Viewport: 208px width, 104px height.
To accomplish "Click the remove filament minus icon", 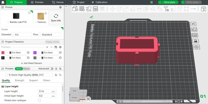I will click(51, 47).
